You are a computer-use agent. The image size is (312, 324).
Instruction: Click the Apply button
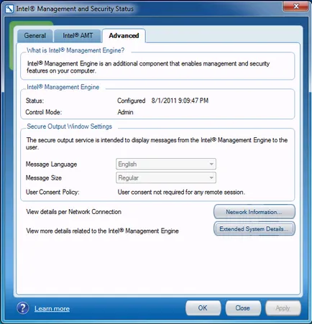point(283,308)
